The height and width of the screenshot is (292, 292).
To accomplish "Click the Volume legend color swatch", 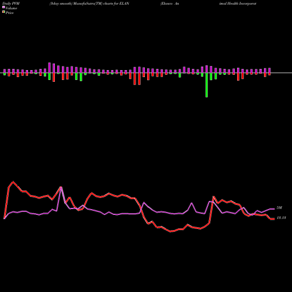I will tap(4, 8).
